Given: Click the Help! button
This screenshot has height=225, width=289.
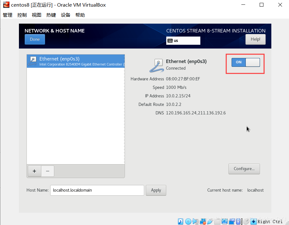Looking at the screenshot, I should point(256,39).
